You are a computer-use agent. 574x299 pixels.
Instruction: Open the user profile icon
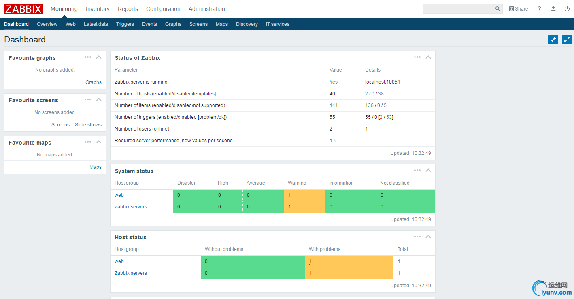pyautogui.click(x=553, y=9)
